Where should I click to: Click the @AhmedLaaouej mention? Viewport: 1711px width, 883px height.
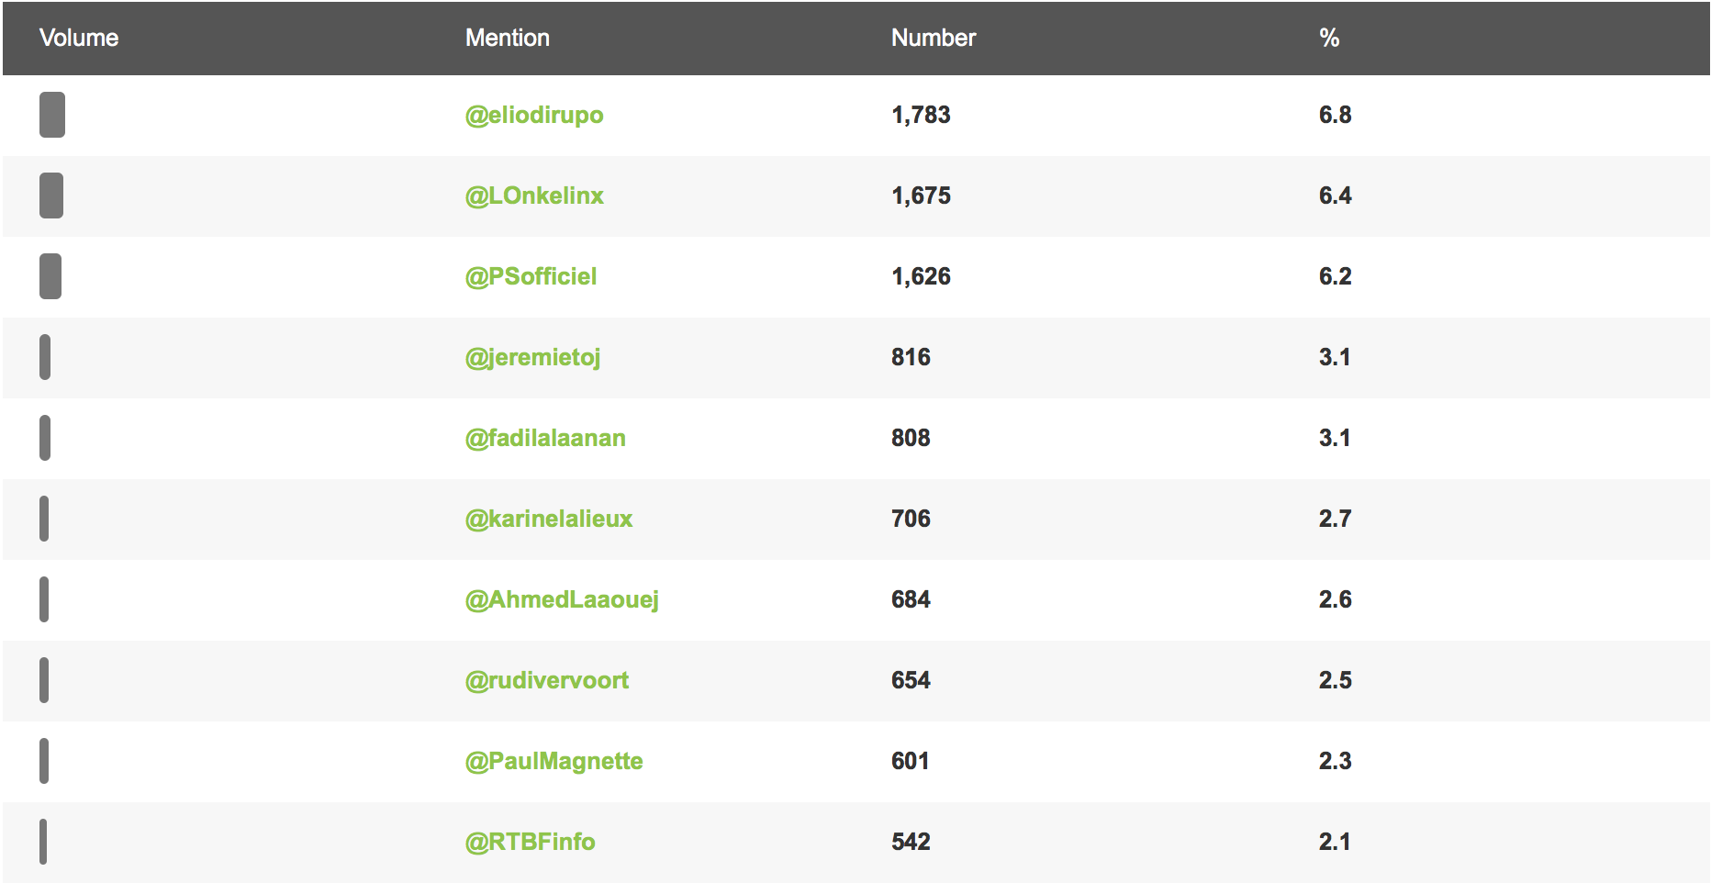pos(562,599)
